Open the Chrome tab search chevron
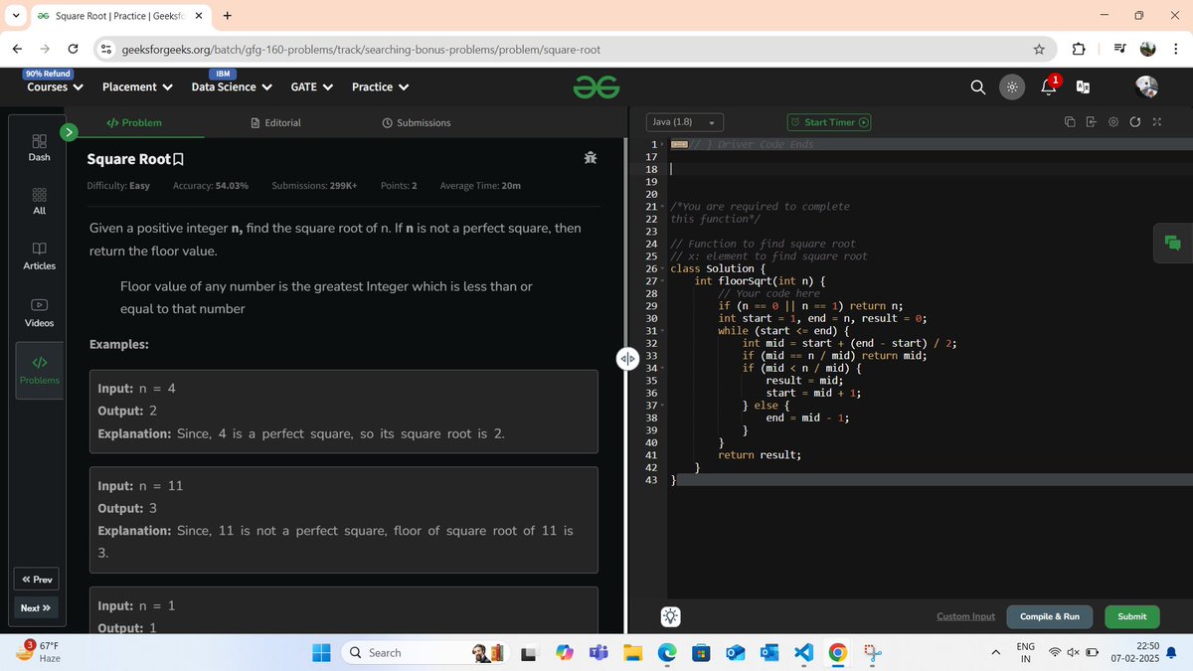The width and height of the screenshot is (1193, 671). [x=15, y=16]
